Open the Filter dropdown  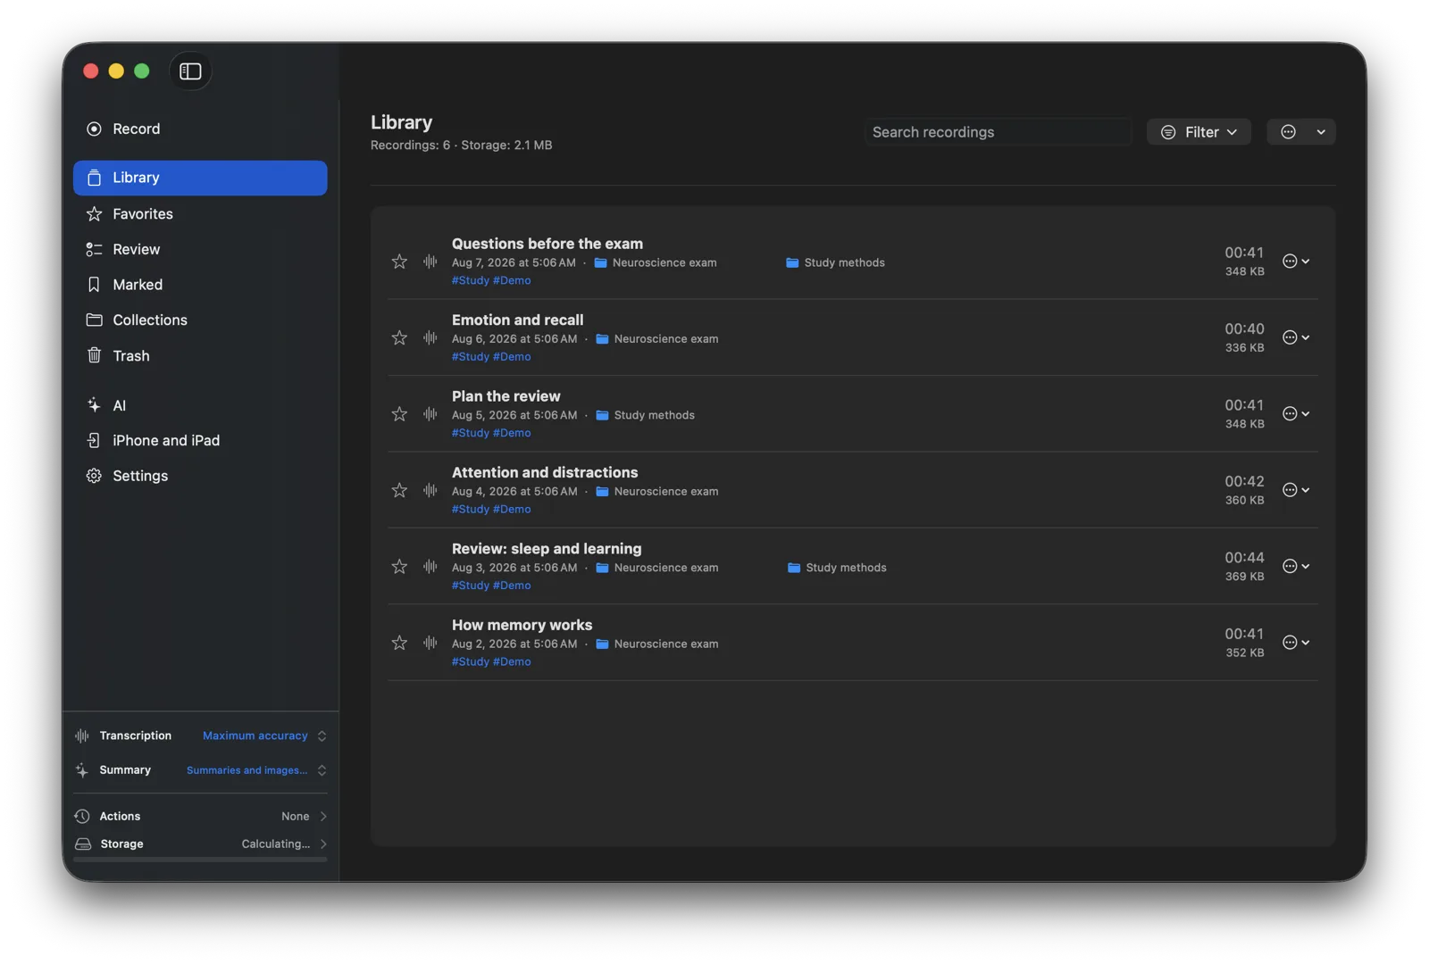[1199, 132]
